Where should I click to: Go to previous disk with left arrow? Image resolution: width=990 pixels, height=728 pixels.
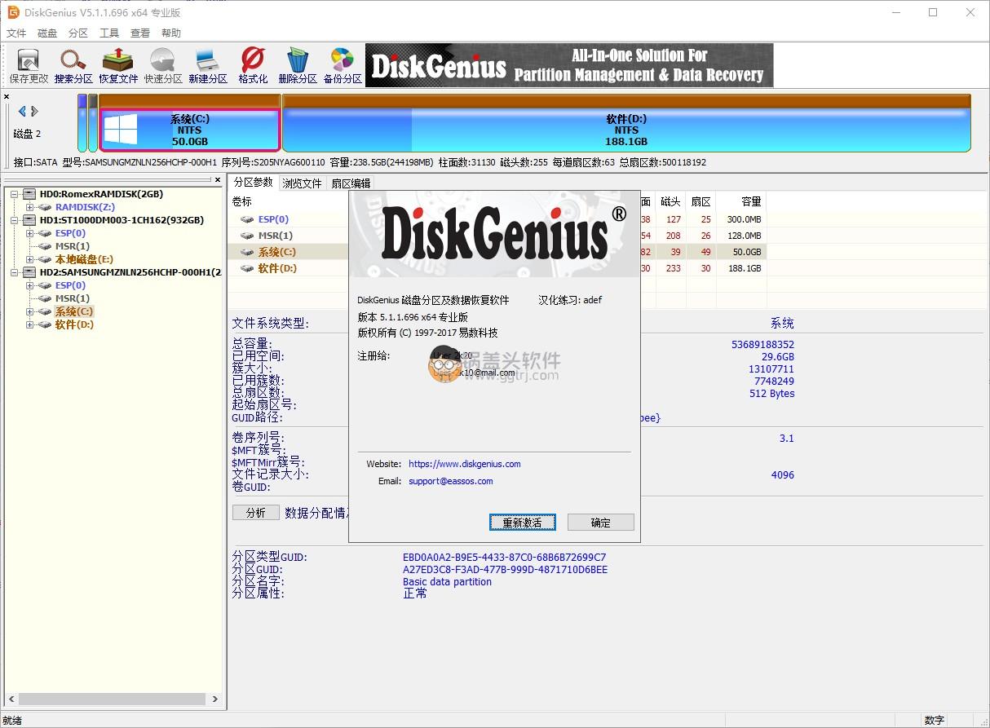[22, 111]
